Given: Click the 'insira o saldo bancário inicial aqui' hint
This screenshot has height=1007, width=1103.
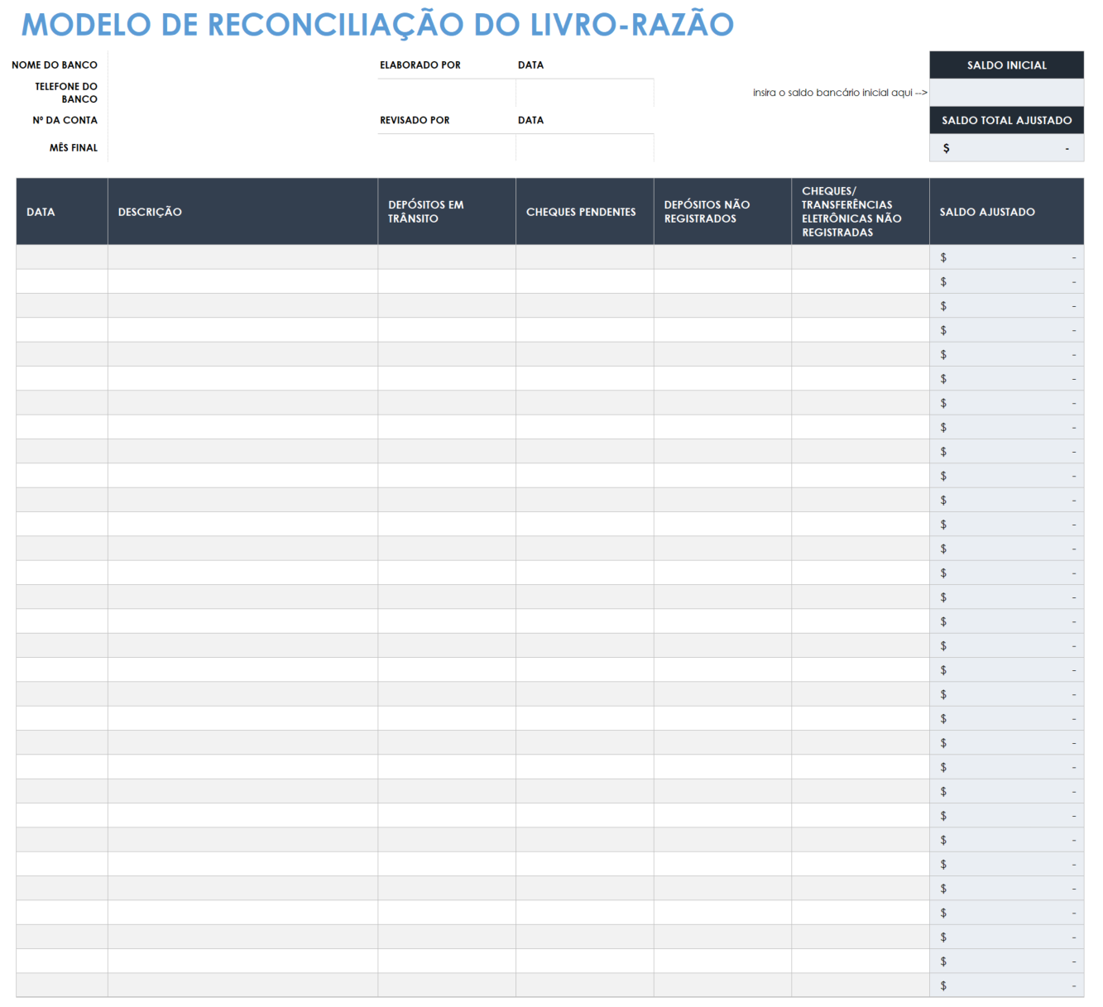Looking at the screenshot, I should [x=840, y=93].
